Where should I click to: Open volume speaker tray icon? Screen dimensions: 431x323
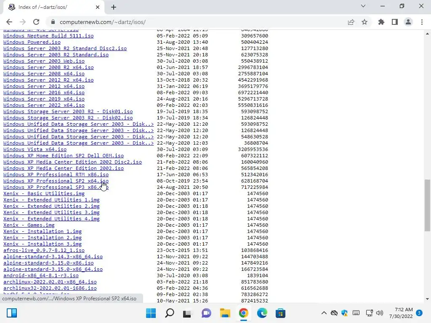tap(380, 313)
